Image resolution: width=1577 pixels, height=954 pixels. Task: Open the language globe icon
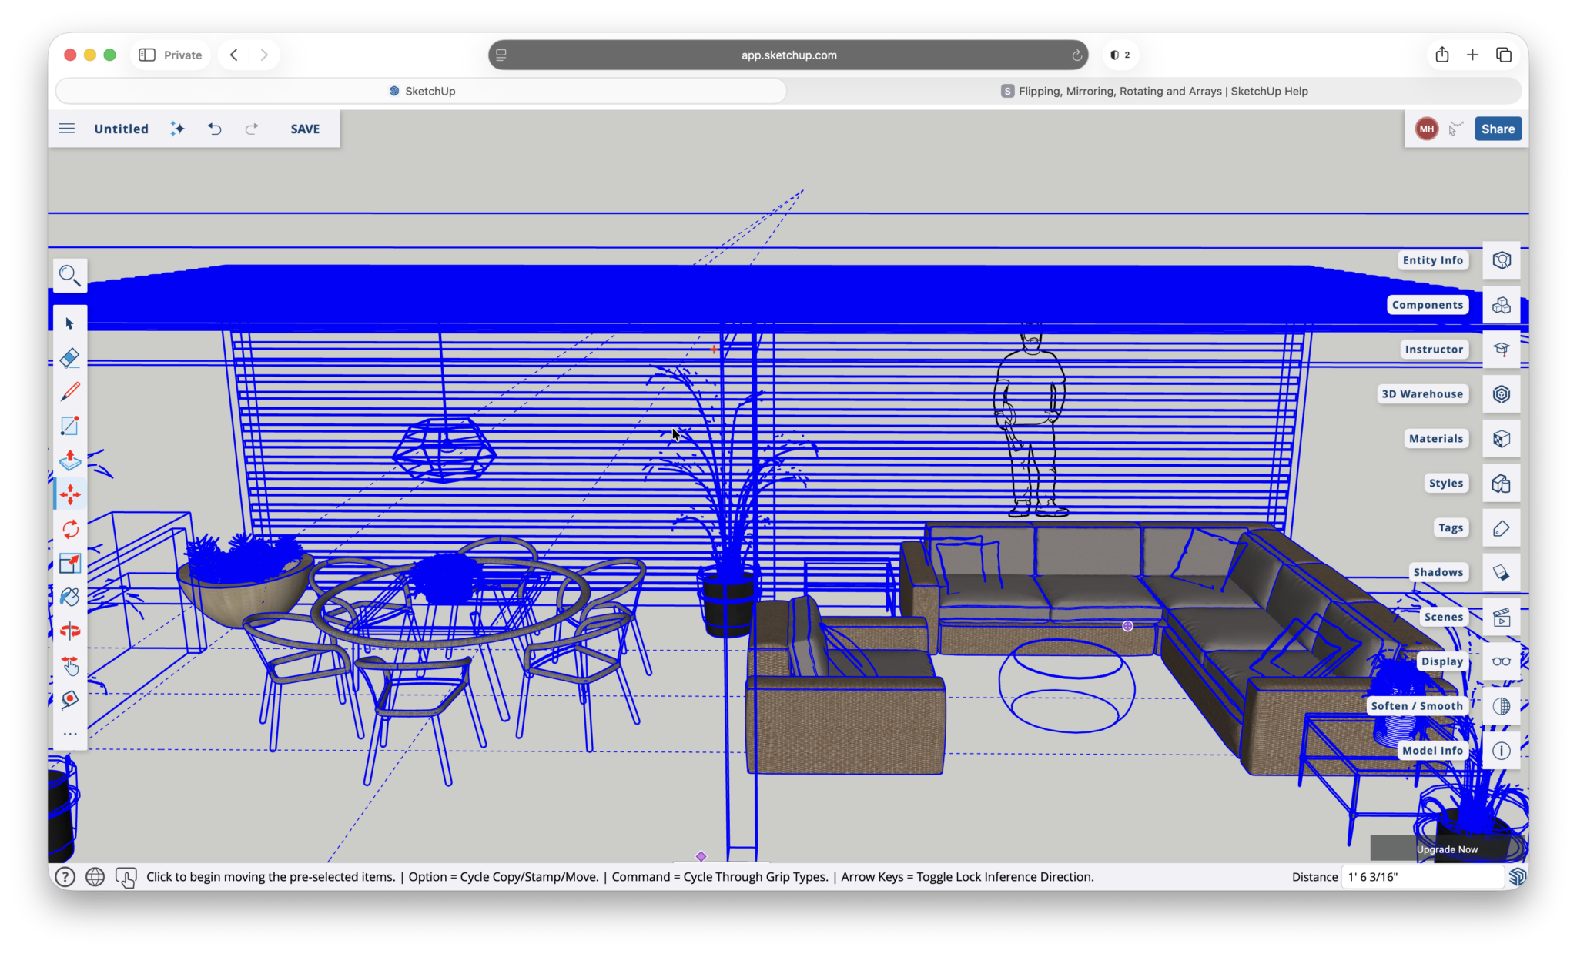point(95,877)
